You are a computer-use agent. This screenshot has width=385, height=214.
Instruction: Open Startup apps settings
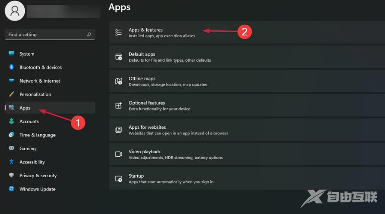pyautogui.click(x=247, y=178)
